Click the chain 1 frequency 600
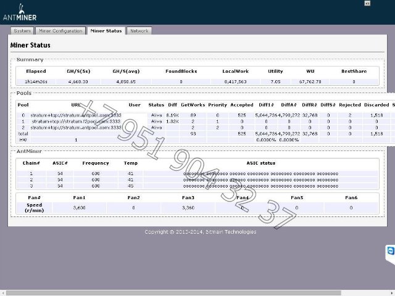This screenshot has width=395, height=296. point(96,173)
